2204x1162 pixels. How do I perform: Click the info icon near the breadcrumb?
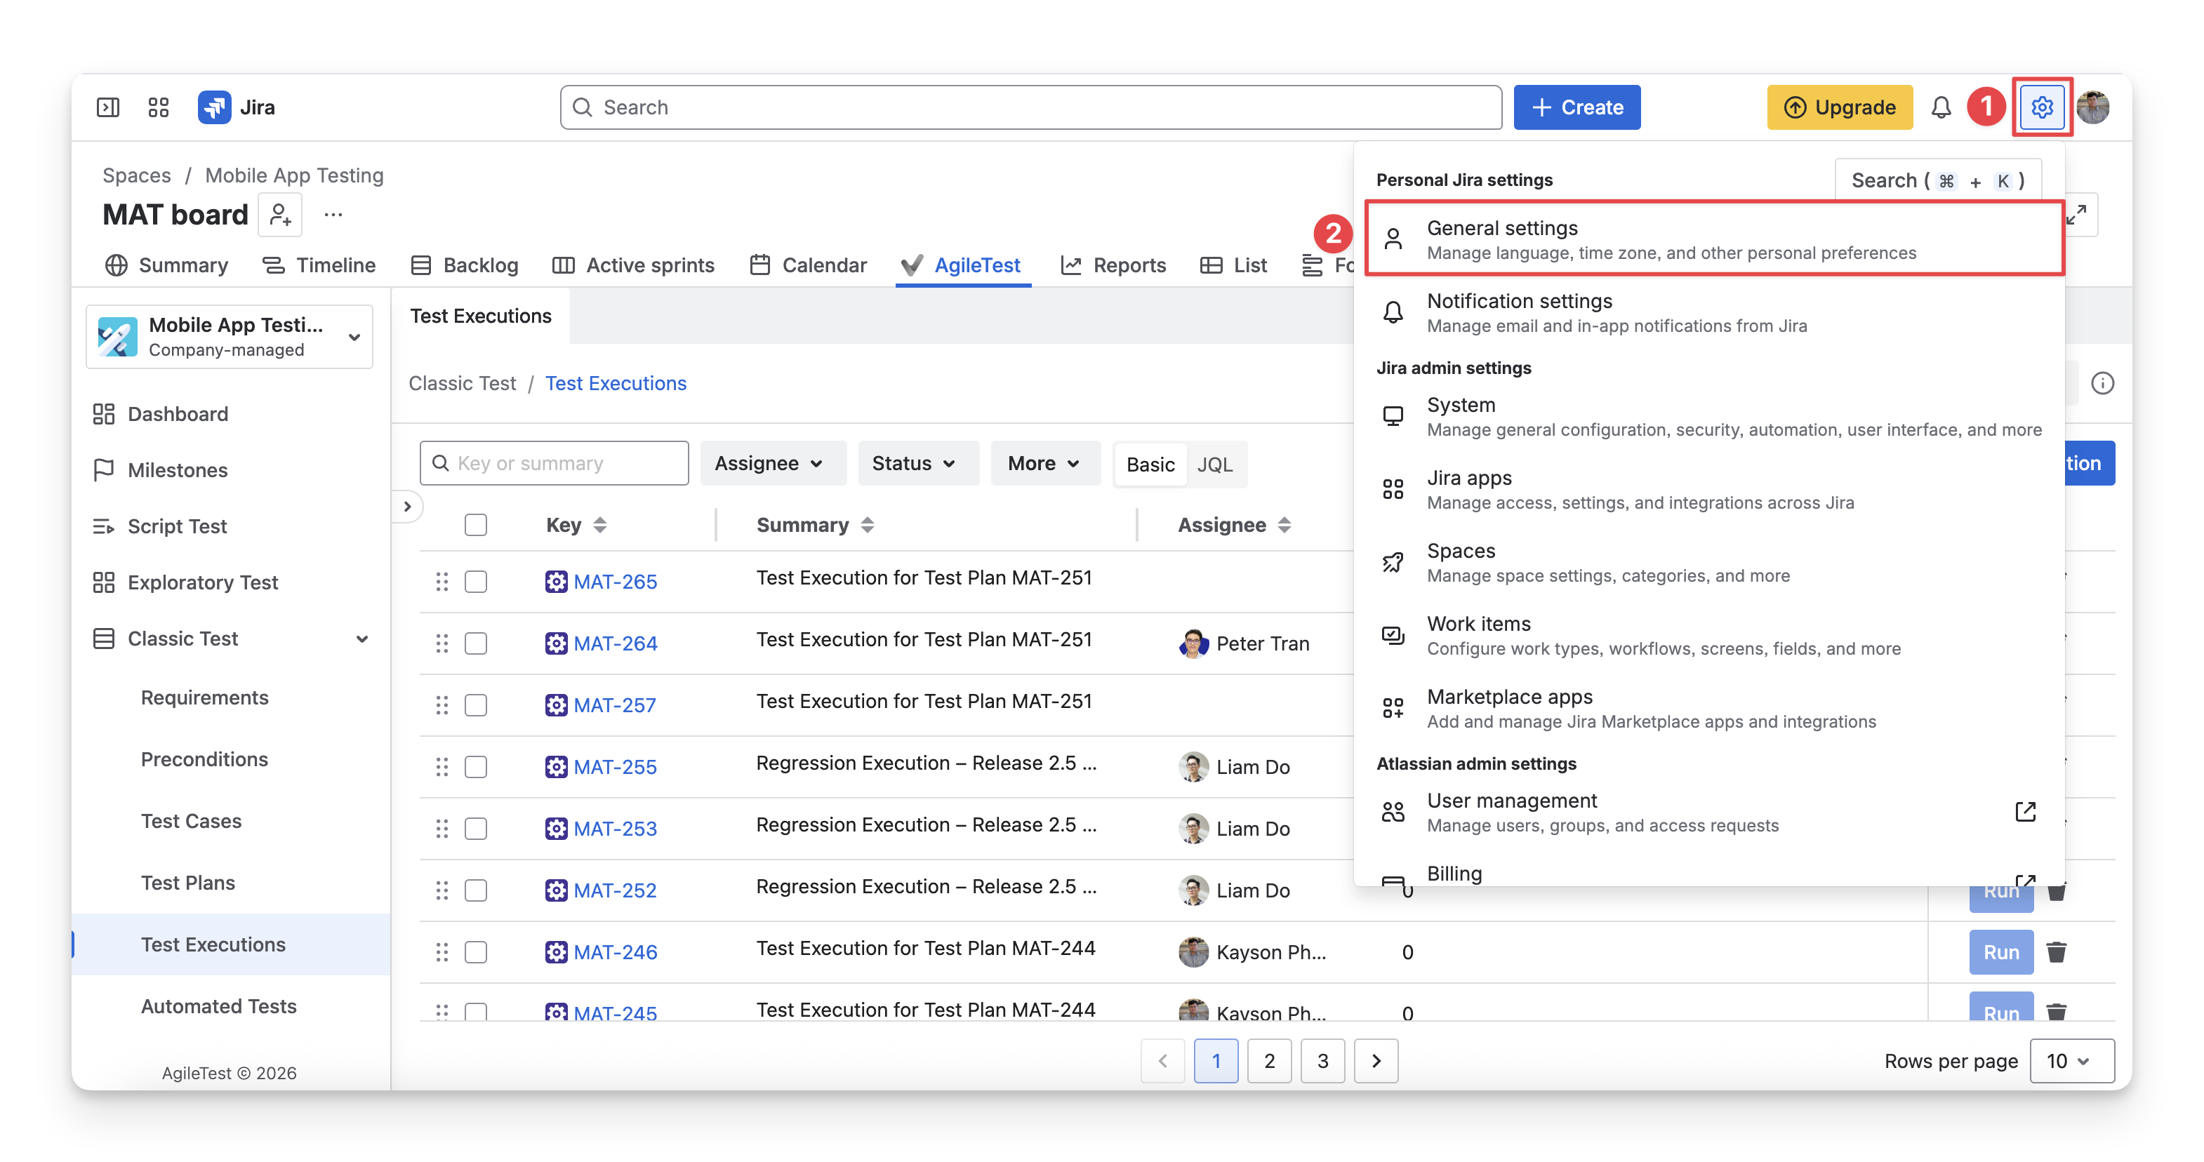coord(2102,383)
